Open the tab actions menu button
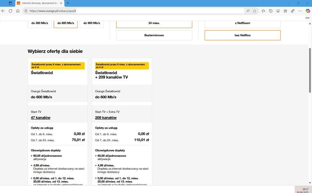This screenshot has height=193, width=312. click(x=10, y=3)
